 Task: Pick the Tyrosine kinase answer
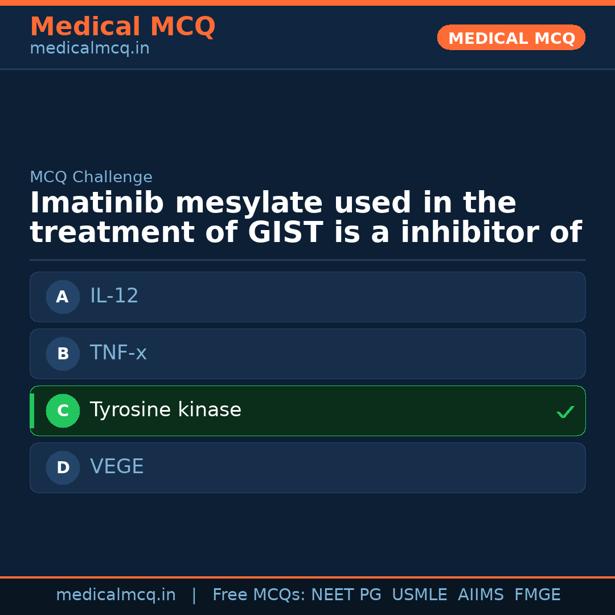pyautogui.click(x=307, y=411)
